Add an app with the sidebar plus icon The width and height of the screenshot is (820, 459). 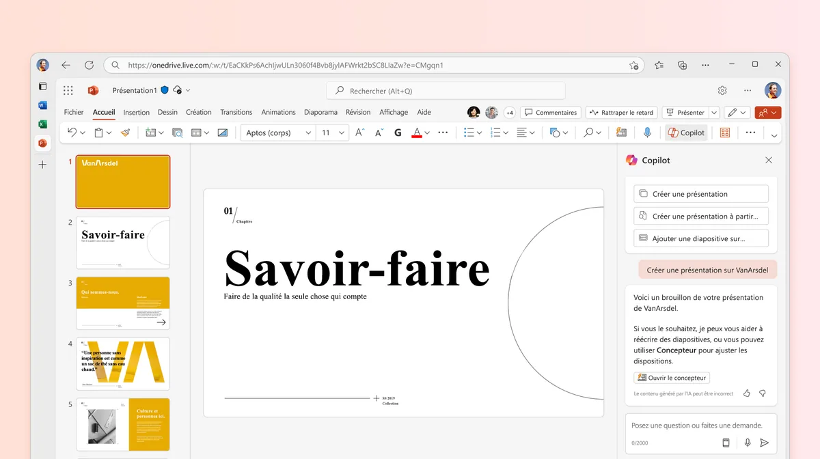(42, 165)
